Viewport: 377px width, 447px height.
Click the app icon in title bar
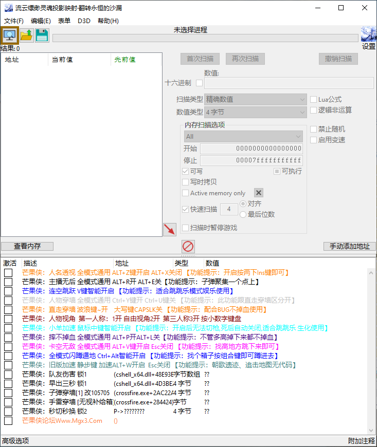pyautogui.click(x=9, y=8)
